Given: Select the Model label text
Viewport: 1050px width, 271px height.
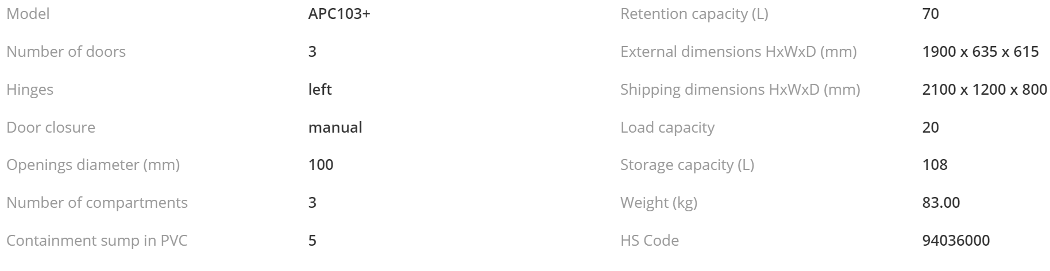Looking at the screenshot, I should pyautogui.click(x=28, y=14).
